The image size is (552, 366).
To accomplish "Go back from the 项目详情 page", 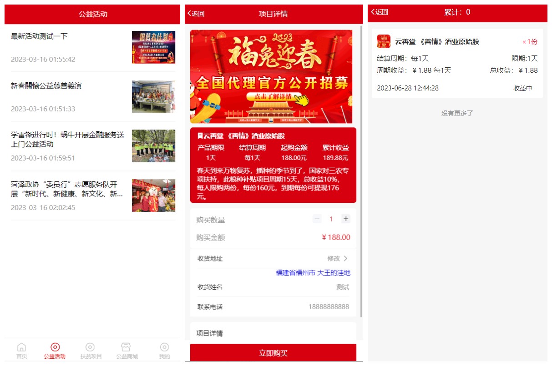I will (197, 14).
